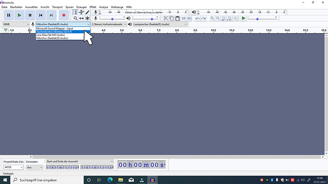The image size is (328, 184).
Task: Start recording with the red Record button
Action: click(x=64, y=15)
